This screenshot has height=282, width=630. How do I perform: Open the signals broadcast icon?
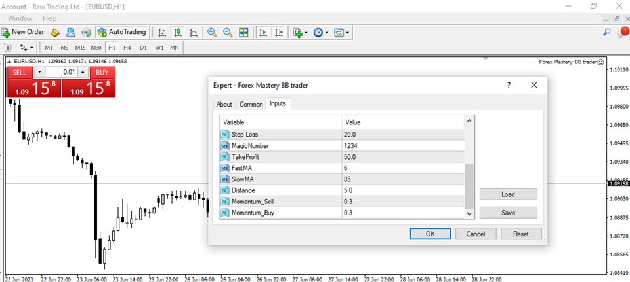coord(86,33)
